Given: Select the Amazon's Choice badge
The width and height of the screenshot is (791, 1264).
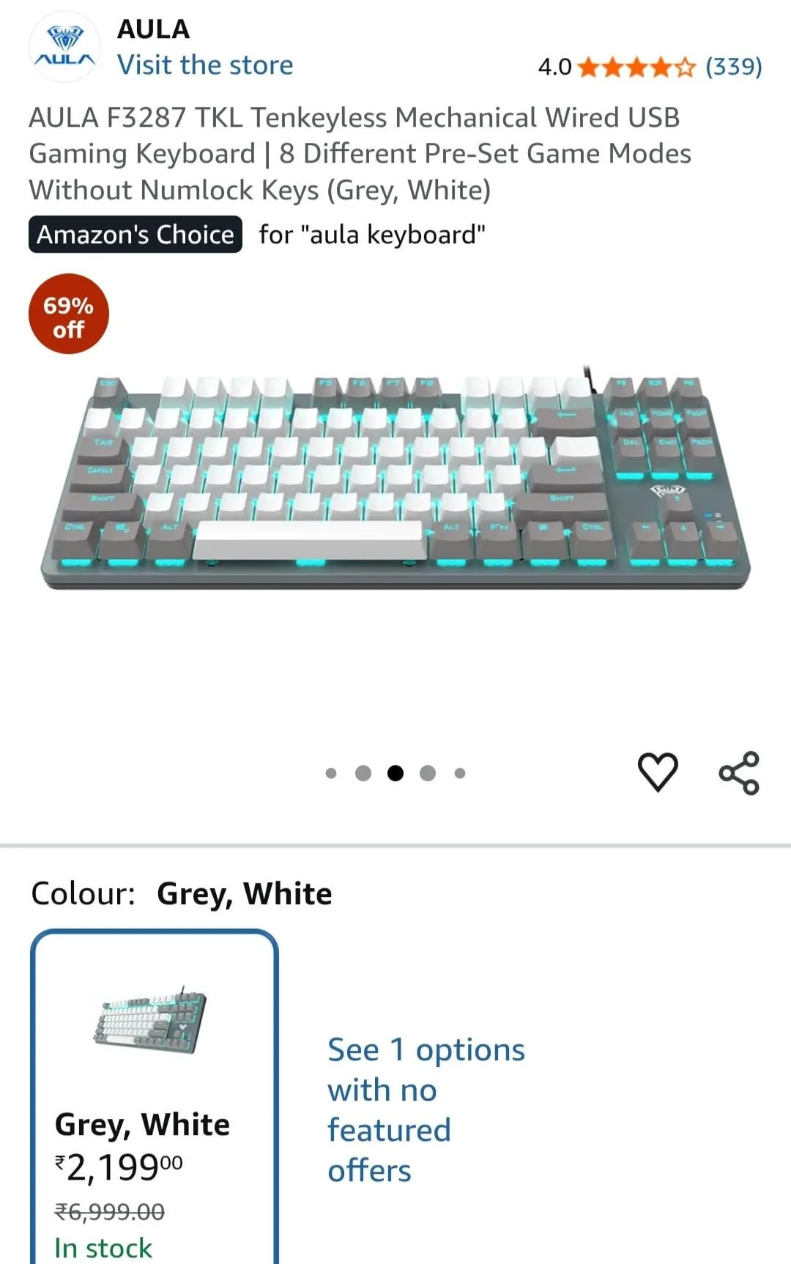Looking at the screenshot, I should (135, 234).
